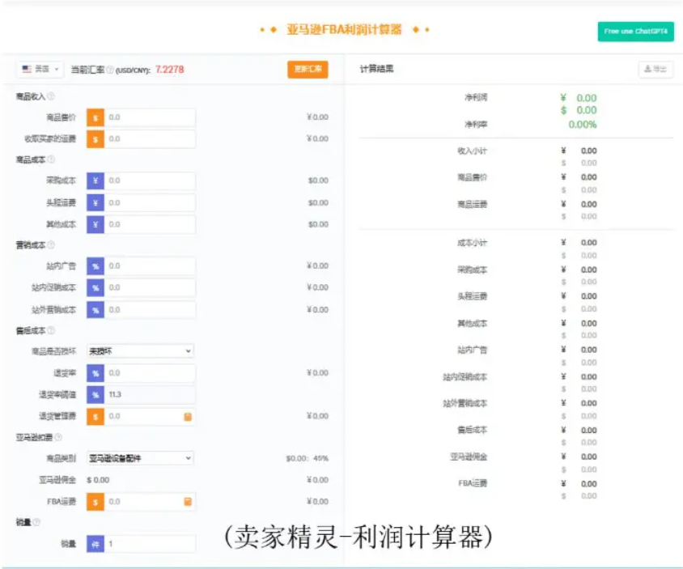Screen dimensions: 683x569
Task: Click help icon beside 营销成本 heading
Action: coord(51,245)
